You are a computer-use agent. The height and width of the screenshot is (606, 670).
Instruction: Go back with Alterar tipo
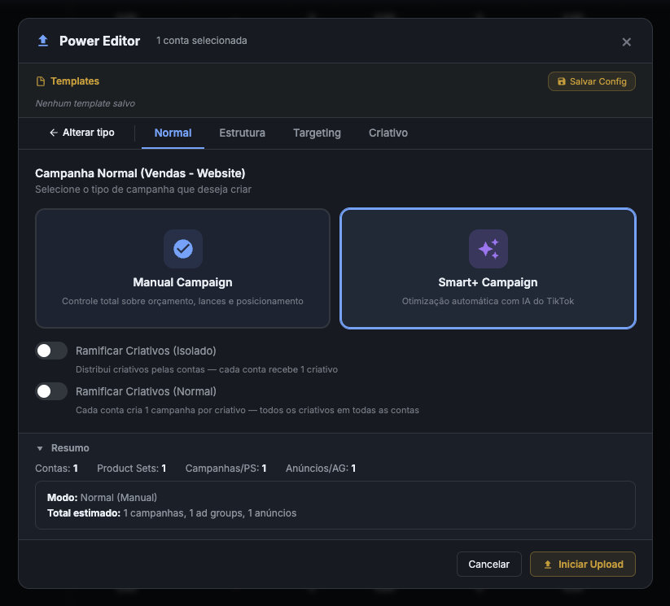tap(81, 133)
